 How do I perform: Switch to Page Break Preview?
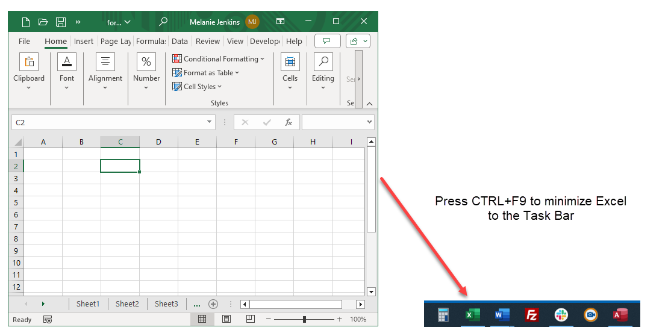coord(251,319)
